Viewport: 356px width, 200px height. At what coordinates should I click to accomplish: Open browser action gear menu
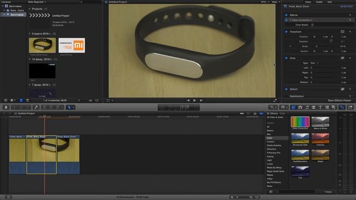coord(13,100)
